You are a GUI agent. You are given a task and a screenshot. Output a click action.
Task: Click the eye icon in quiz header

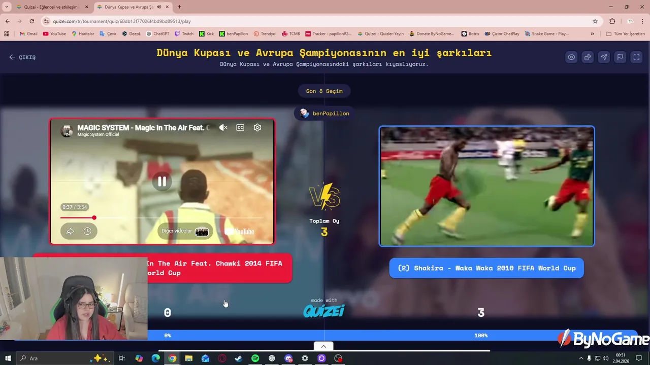coord(571,57)
